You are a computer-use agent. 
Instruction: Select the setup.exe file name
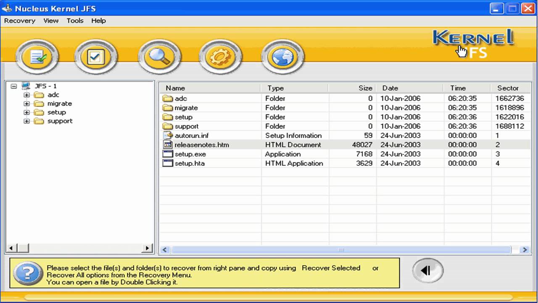[190, 154]
